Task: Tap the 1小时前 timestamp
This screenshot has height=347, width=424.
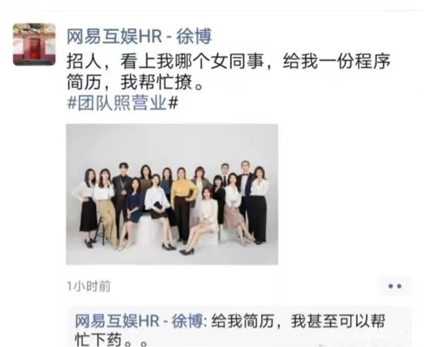Action: point(89,286)
